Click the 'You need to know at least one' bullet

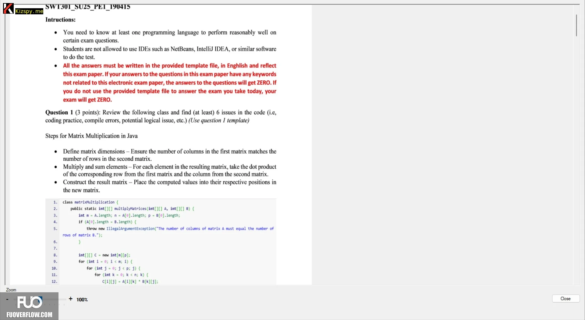[170, 36]
